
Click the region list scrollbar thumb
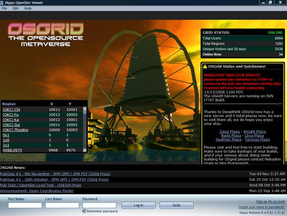tap(85, 112)
